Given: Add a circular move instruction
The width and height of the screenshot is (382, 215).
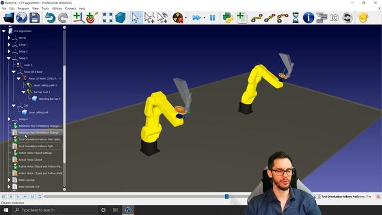Looking at the screenshot, I should 282,18.
